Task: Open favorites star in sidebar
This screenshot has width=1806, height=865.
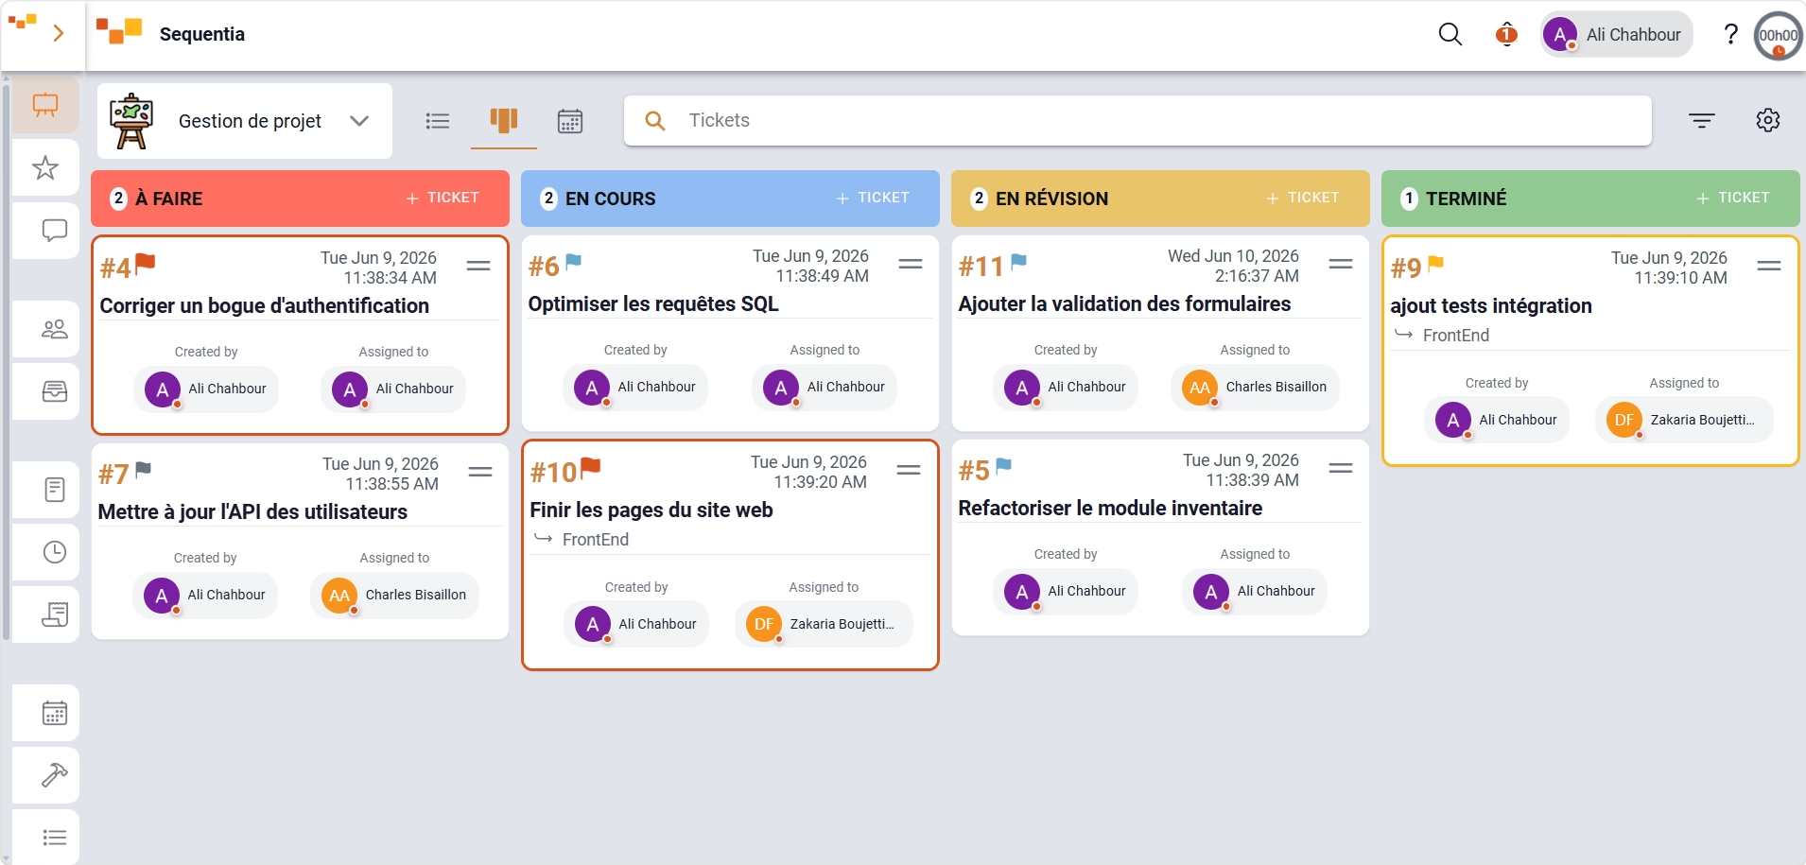Action: click(45, 167)
